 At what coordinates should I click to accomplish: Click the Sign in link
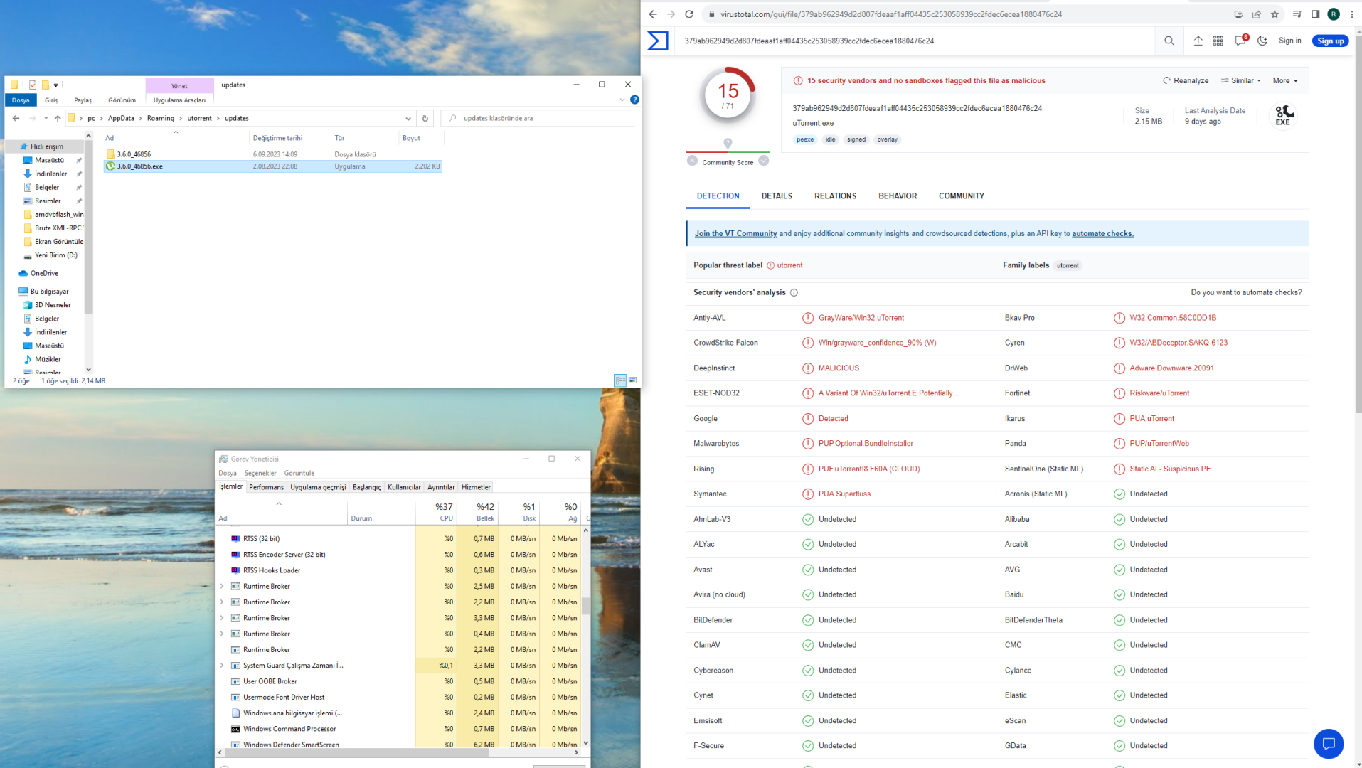pos(1289,41)
